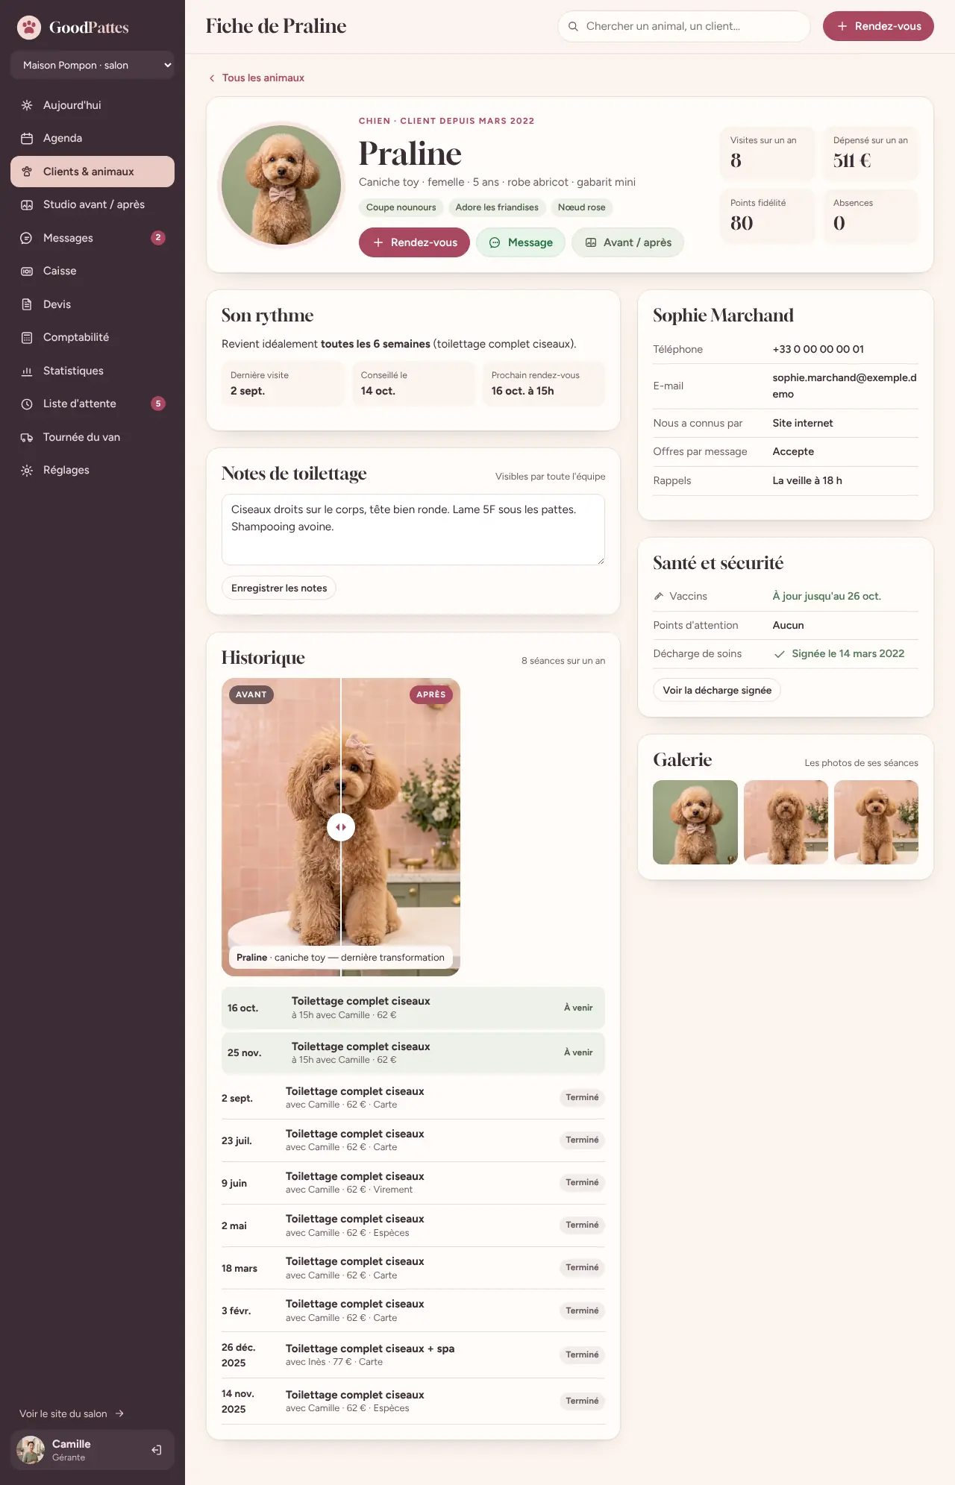Go to the Statistiques page
Image resolution: width=955 pixels, height=1485 pixels.
[93, 371]
